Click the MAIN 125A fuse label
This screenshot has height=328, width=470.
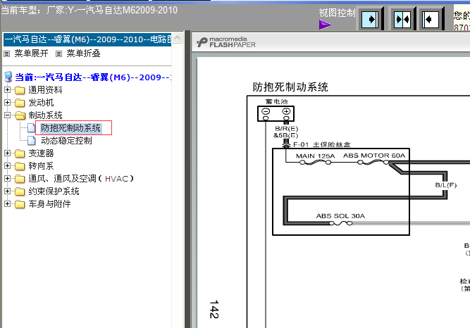point(315,156)
